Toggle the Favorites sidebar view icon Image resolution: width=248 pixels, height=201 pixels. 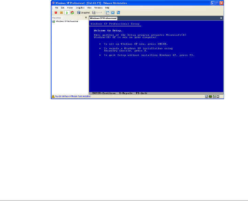[x=108, y=13]
